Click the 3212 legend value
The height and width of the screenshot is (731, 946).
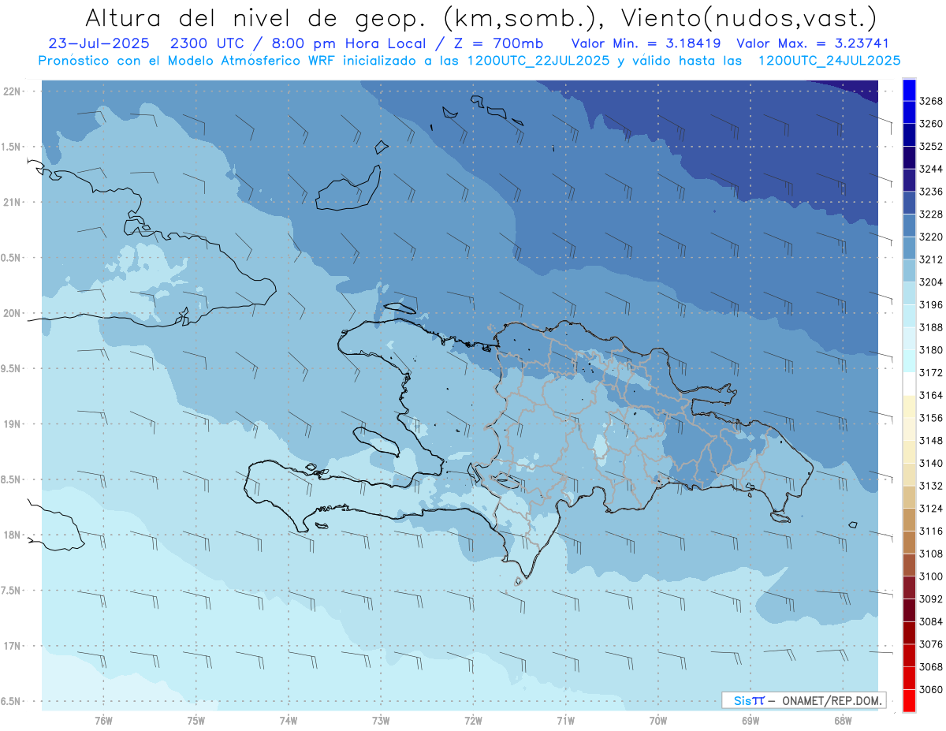[931, 259]
